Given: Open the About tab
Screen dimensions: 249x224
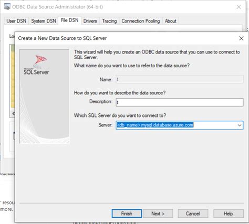Looking at the screenshot, I should pyautogui.click(x=170, y=21).
